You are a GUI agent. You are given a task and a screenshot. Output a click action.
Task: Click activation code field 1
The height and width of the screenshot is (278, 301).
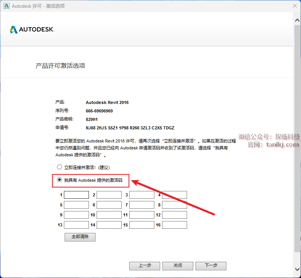(76, 195)
